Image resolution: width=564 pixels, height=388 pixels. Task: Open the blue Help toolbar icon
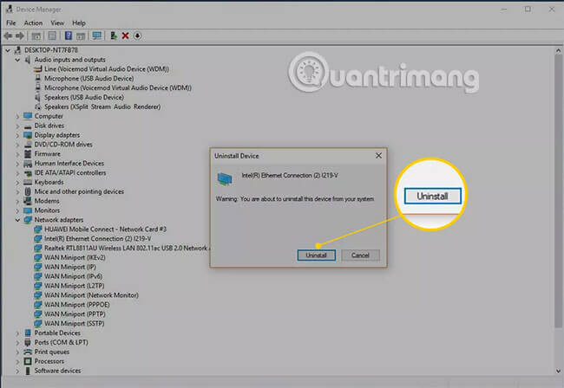pos(69,36)
